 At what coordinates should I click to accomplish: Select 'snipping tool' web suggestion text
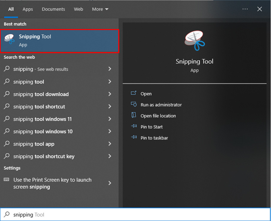pyautogui.click(x=29, y=82)
